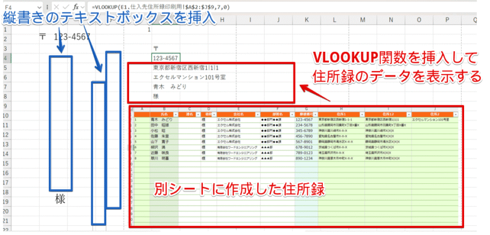
Task: Click postal code 567-8901 in address table
Action: (x=304, y=142)
